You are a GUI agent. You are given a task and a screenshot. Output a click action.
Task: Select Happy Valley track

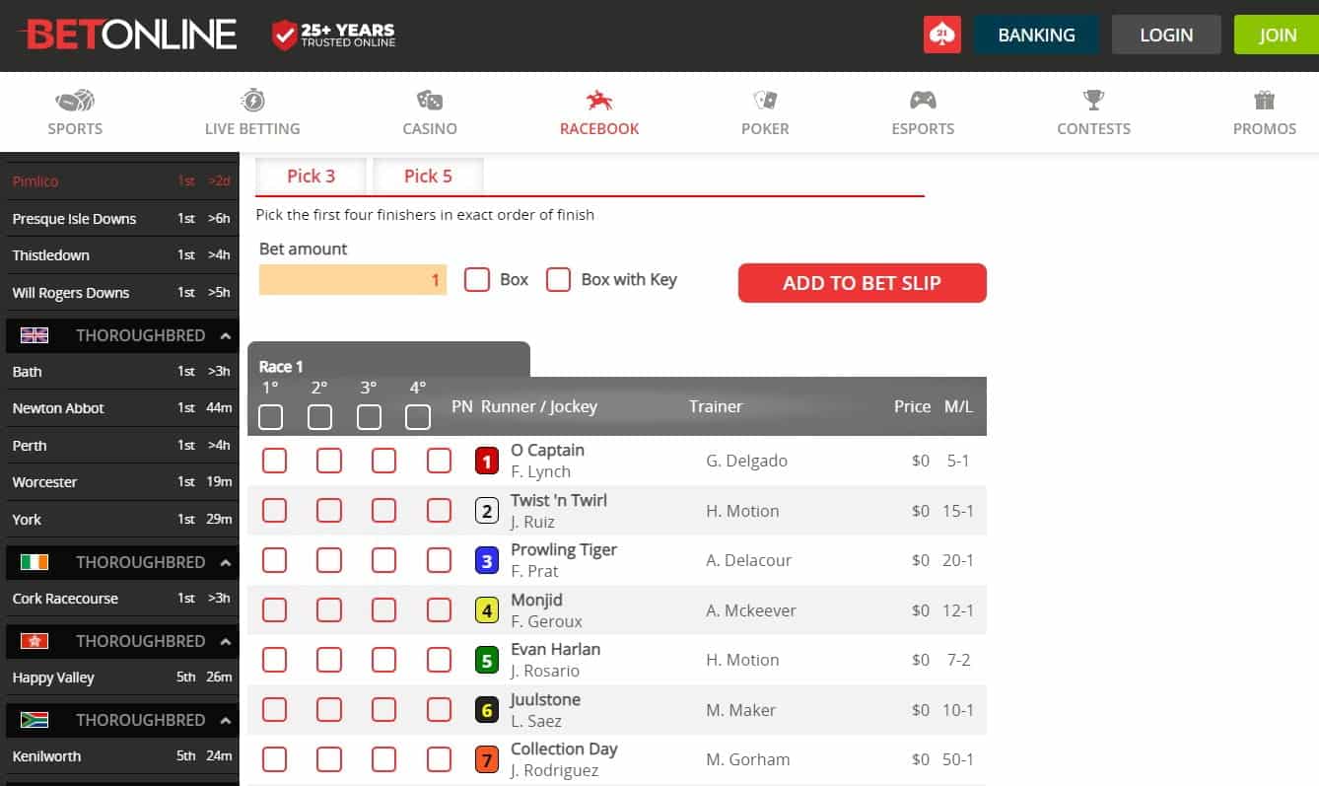pos(120,678)
